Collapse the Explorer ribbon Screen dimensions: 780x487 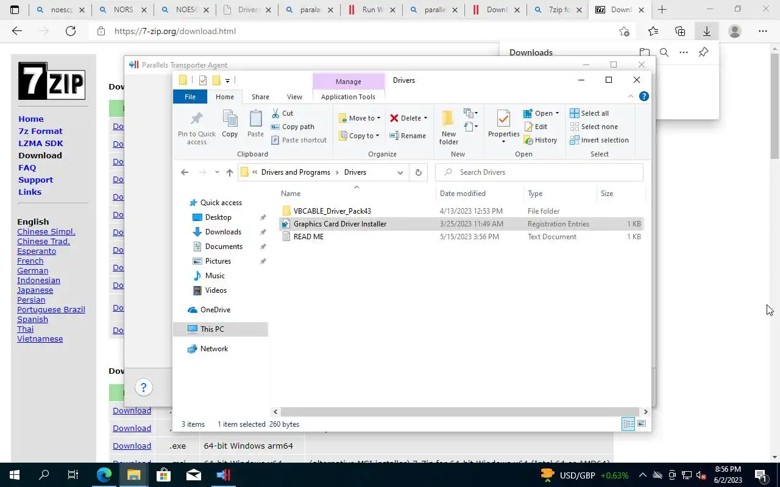(631, 96)
